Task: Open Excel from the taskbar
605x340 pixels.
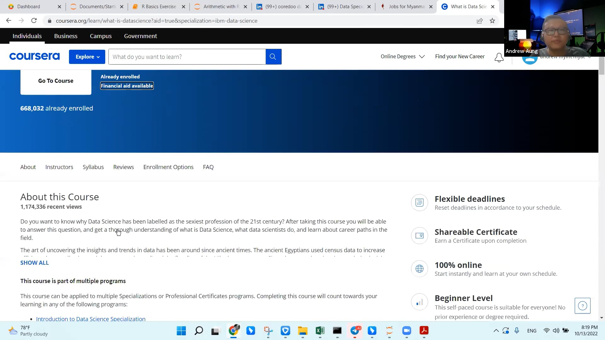Action: pos(320,331)
